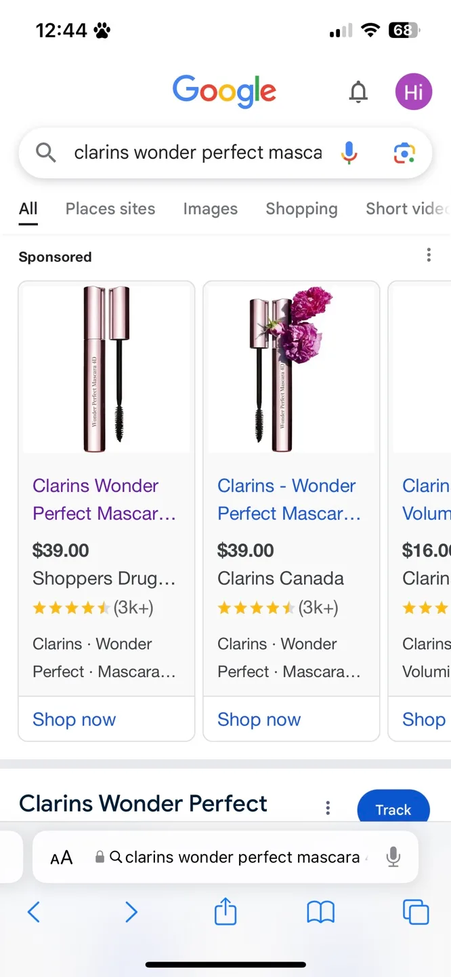Switch to the Images tab

tap(210, 209)
